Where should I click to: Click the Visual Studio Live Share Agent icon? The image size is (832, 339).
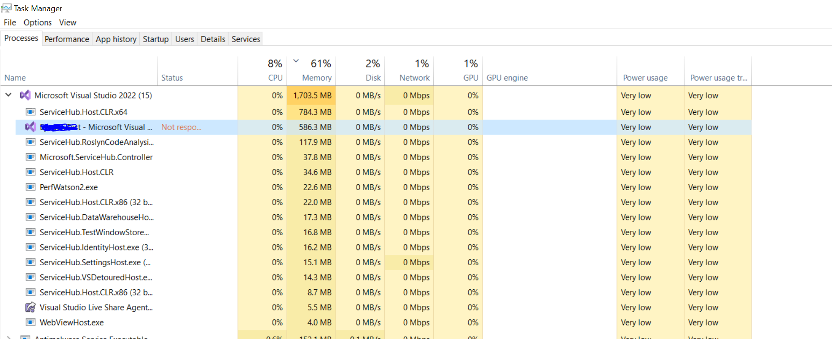(30, 307)
